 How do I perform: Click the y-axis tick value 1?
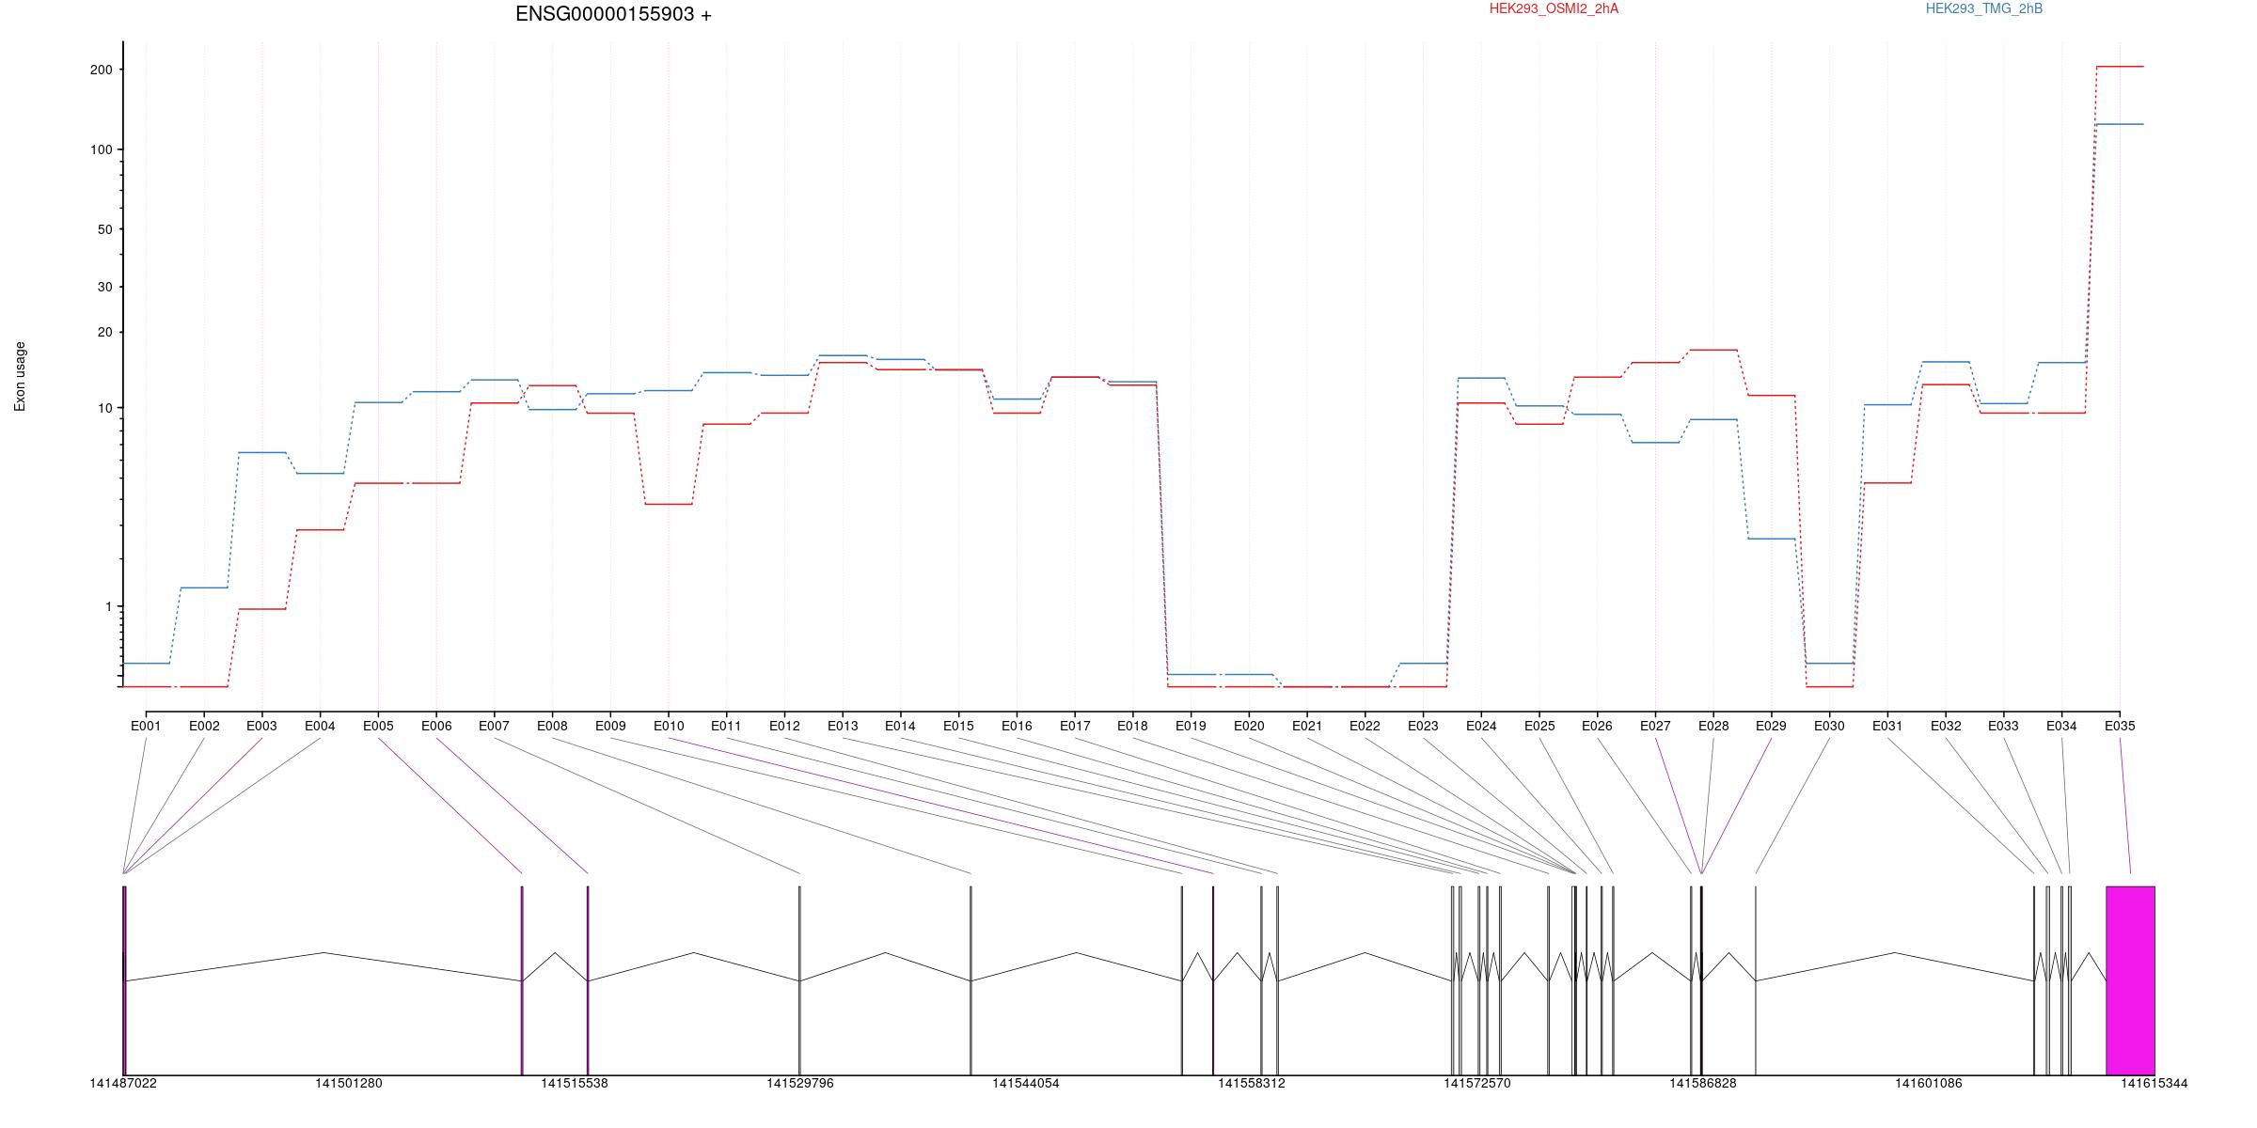[x=108, y=607]
